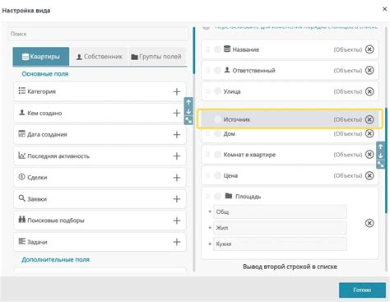
Task: Add the Задачи field with plus icon
Action: coord(177,242)
